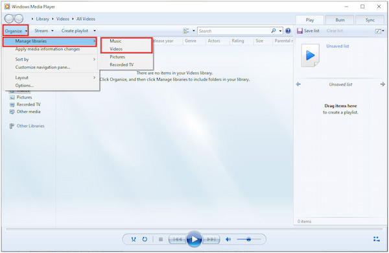Click Library in the breadcrumb
389x253 pixels.
pyautogui.click(x=42, y=19)
